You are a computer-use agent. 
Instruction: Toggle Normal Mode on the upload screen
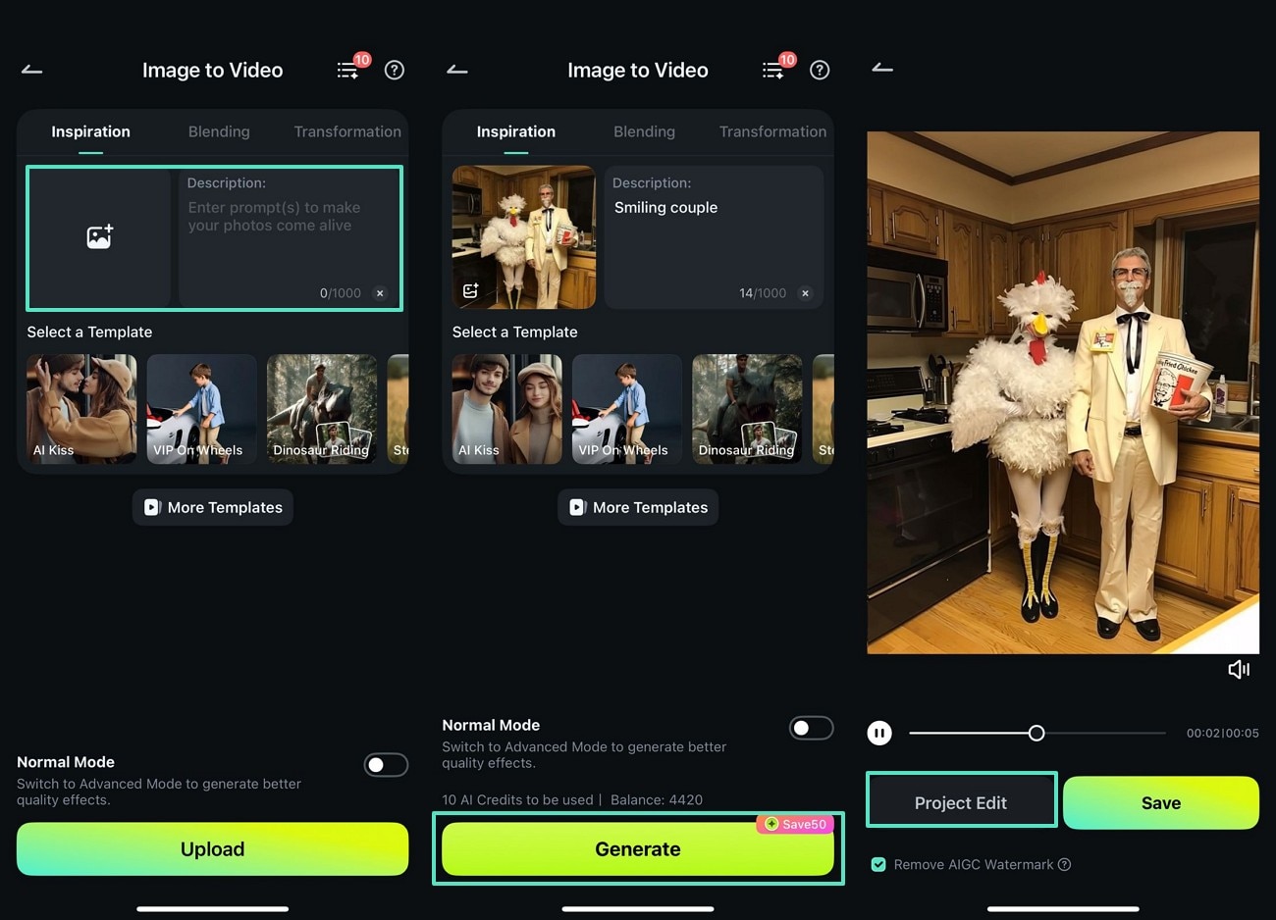pos(386,764)
